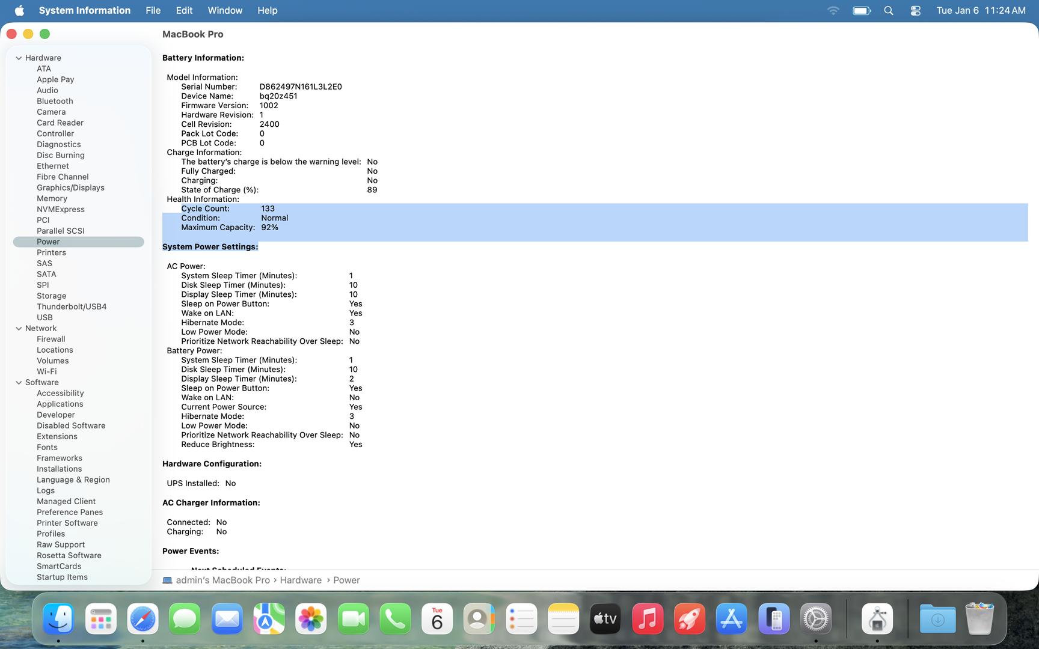
Task: Click the State of Charge value 89
Action: (x=372, y=190)
